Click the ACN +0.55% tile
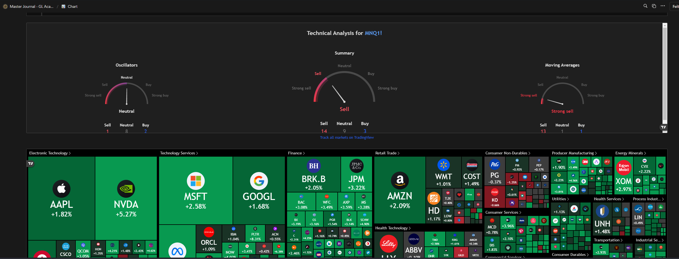The width and height of the screenshot is (679, 259). click(x=275, y=233)
